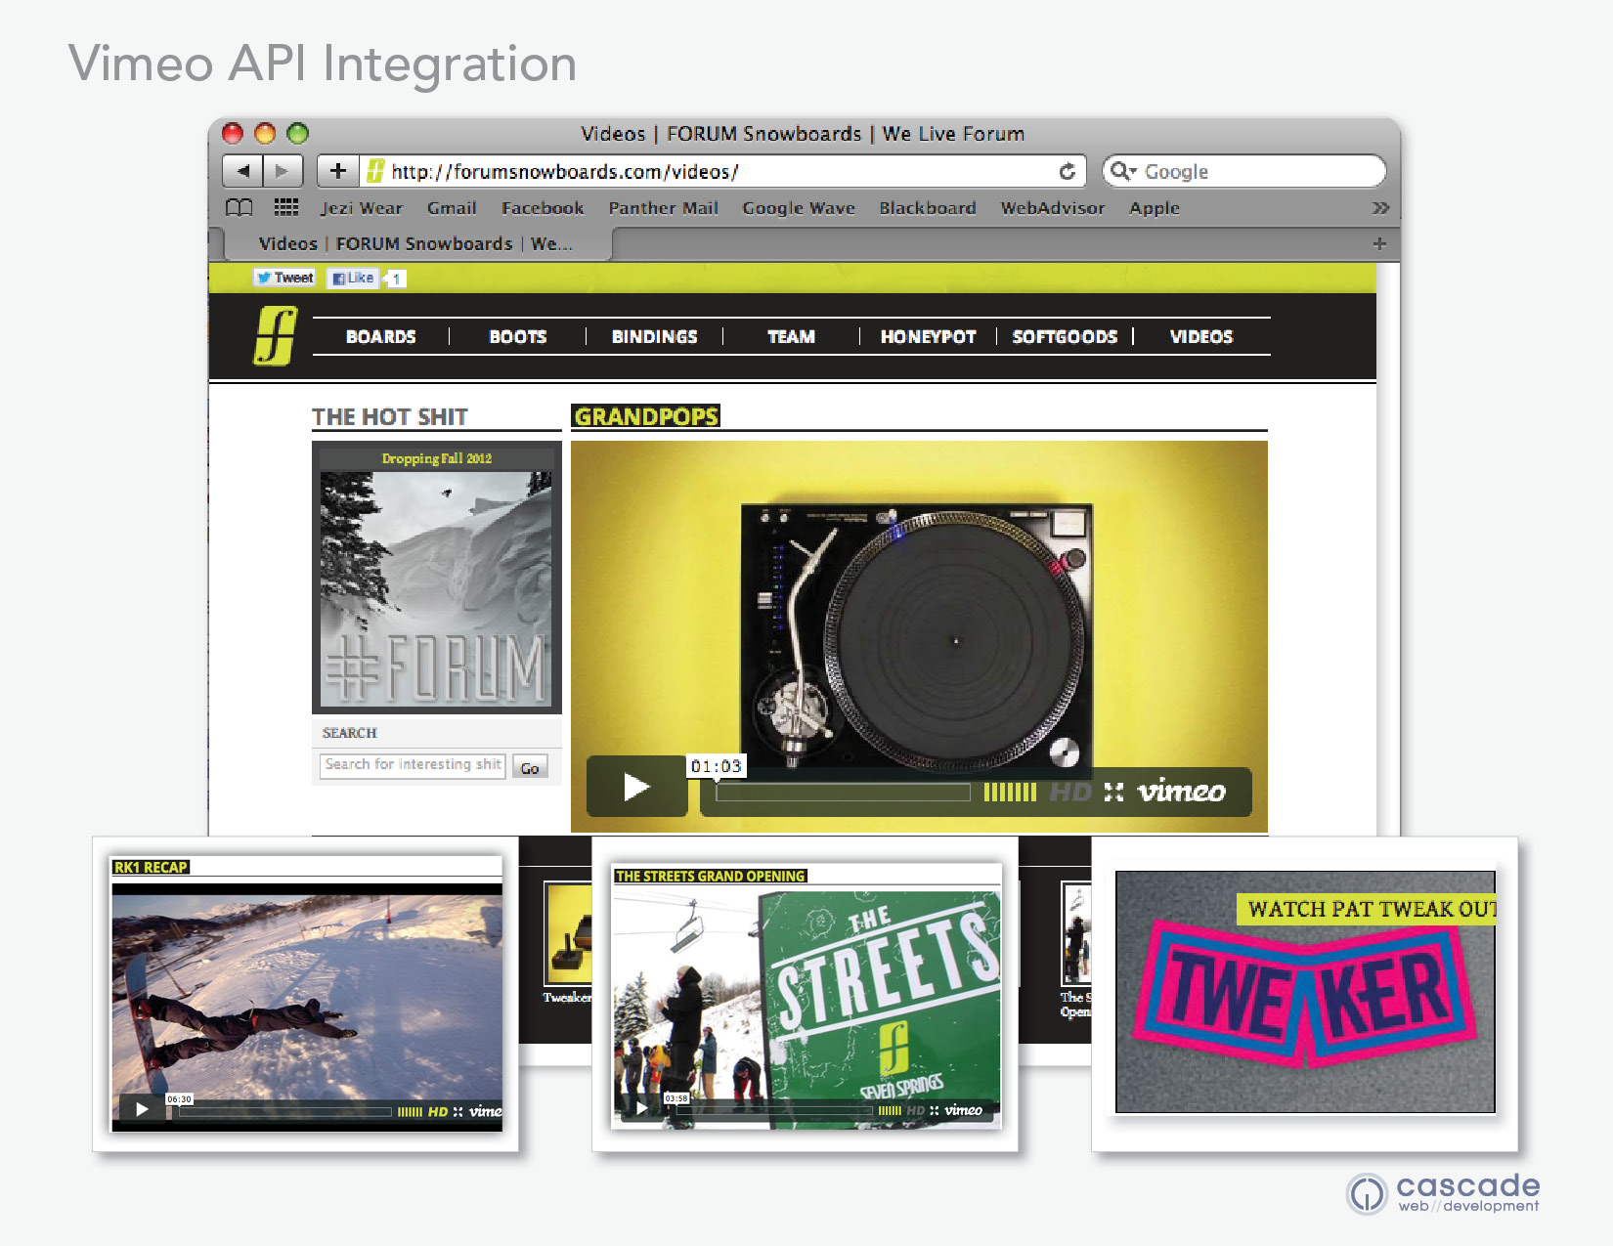Adjust the Grandpops video volume bars
The height and width of the screenshot is (1246, 1613).
[1009, 793]
